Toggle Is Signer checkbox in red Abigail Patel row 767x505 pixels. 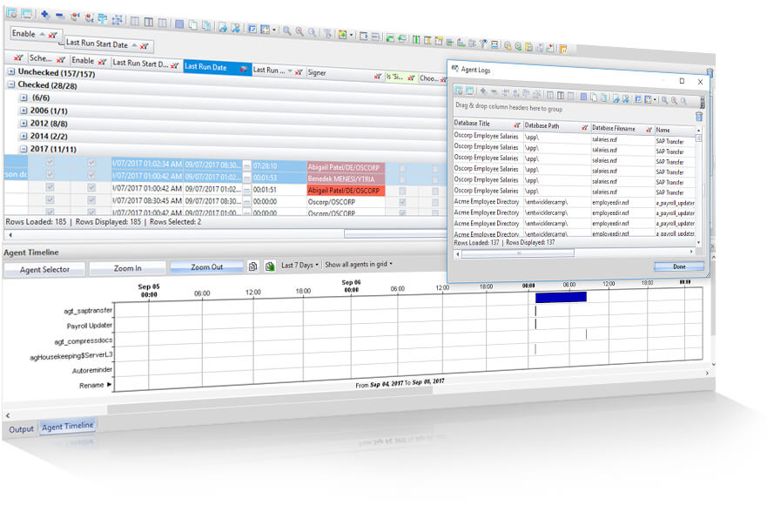[402, 191]
